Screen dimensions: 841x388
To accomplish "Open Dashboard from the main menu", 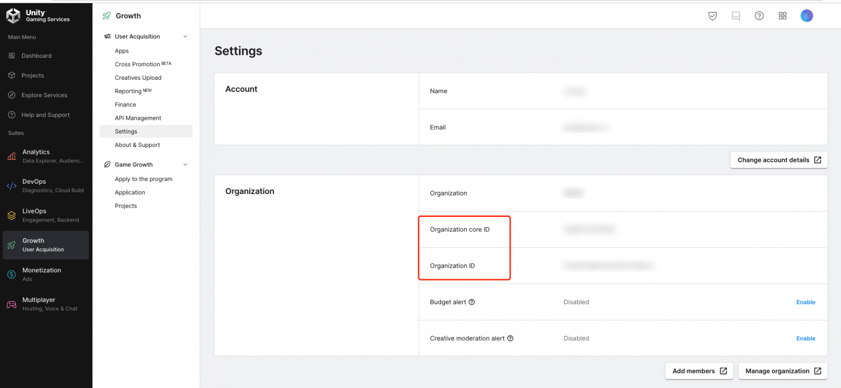I will [x=36, y=55].
